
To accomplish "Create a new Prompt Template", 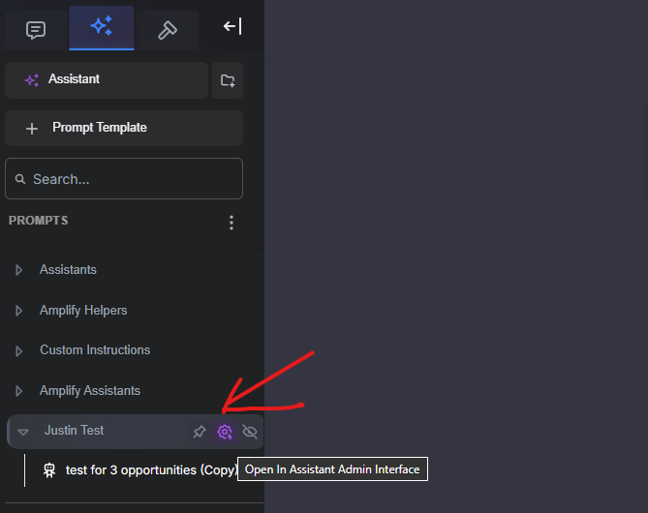I will 124,128.
